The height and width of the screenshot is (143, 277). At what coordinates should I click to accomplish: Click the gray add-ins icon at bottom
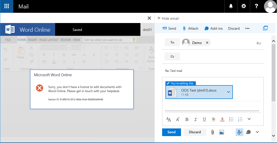(x=248, y=132)
